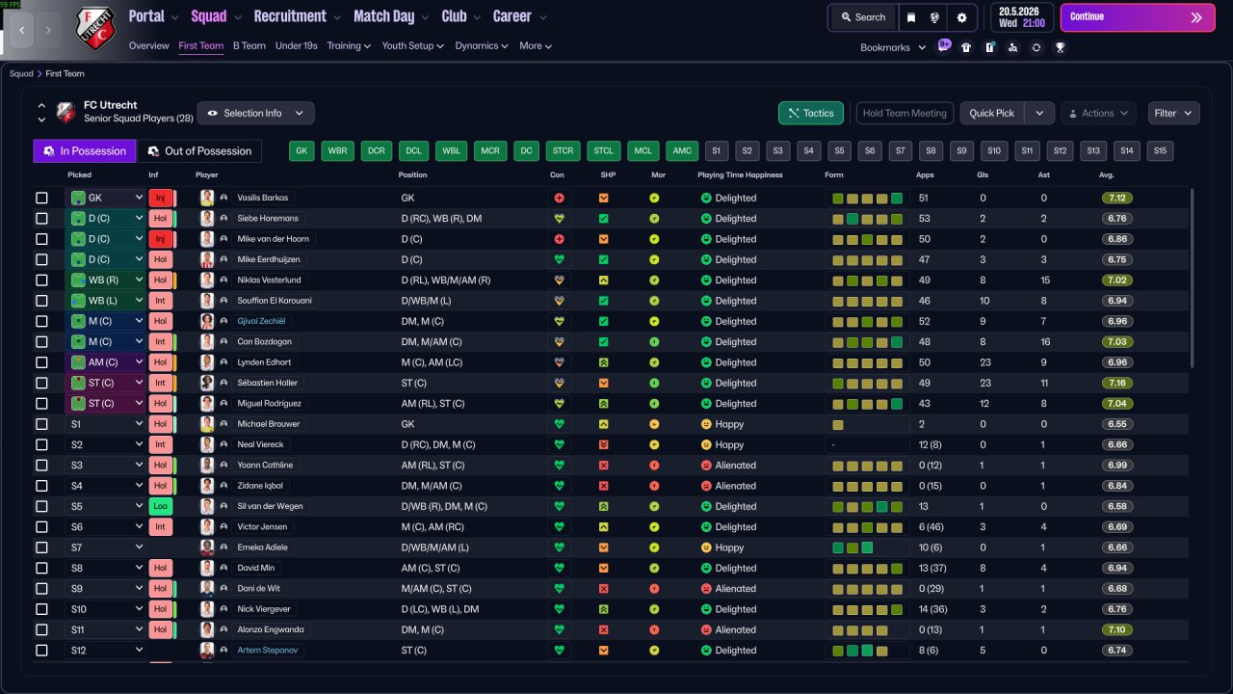Screen dimensions: 1233x694
Task: Click the shirt shortcut icon
Action: (x=966, y=47)
